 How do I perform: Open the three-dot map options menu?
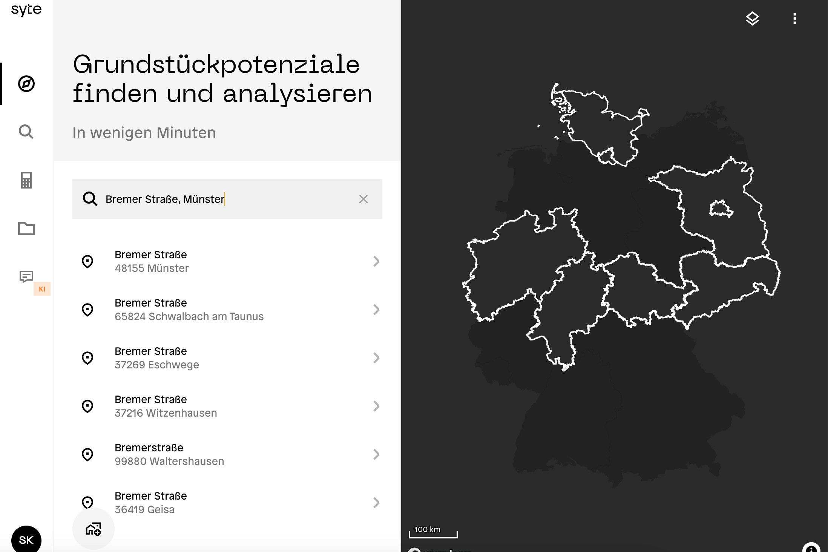794,18
